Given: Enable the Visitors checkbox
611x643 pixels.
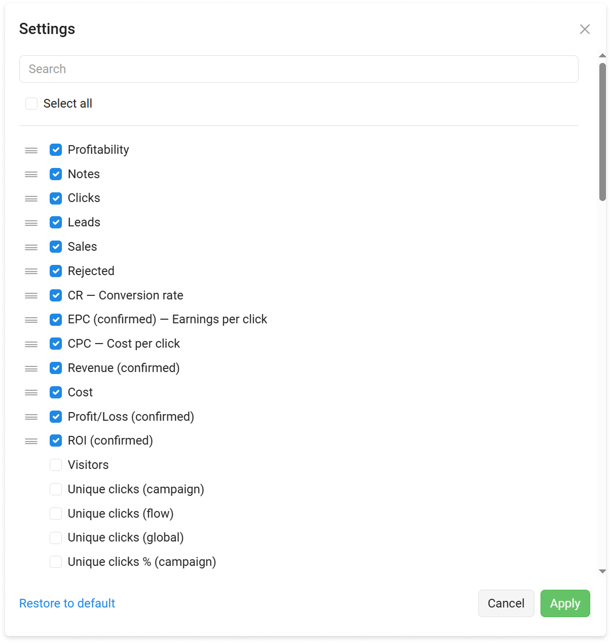Looking at the screenshot, I should coord(56,465).
